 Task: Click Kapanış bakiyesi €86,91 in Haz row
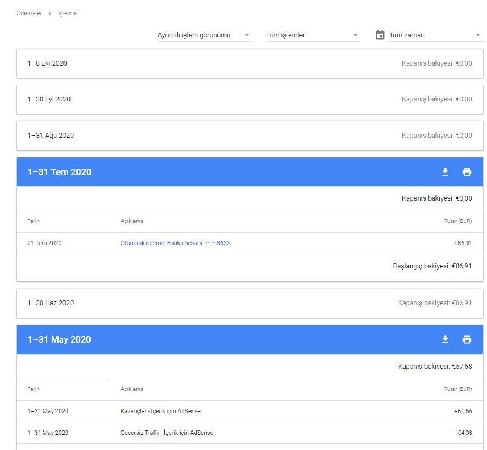click(x=435, y=303)
